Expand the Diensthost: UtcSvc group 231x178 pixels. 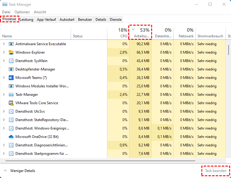point(4,111)
